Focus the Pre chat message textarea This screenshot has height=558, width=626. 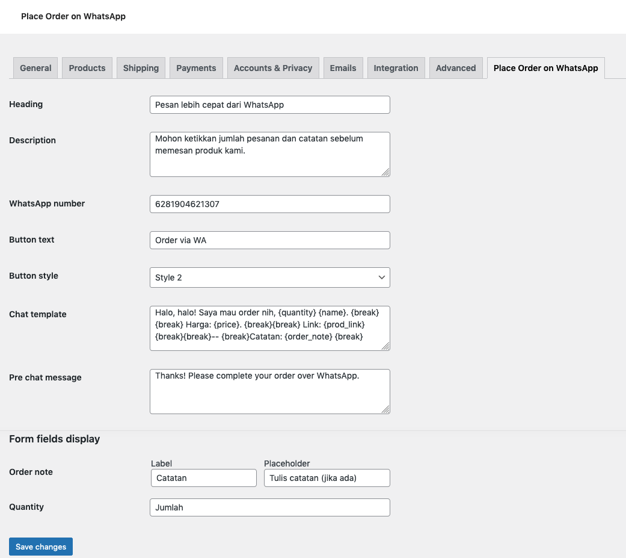(269, 391)
